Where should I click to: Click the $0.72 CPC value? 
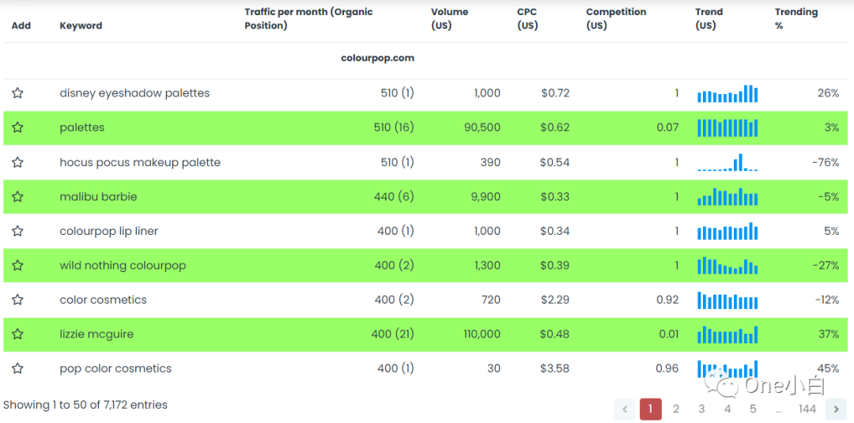tap(555, 93)
